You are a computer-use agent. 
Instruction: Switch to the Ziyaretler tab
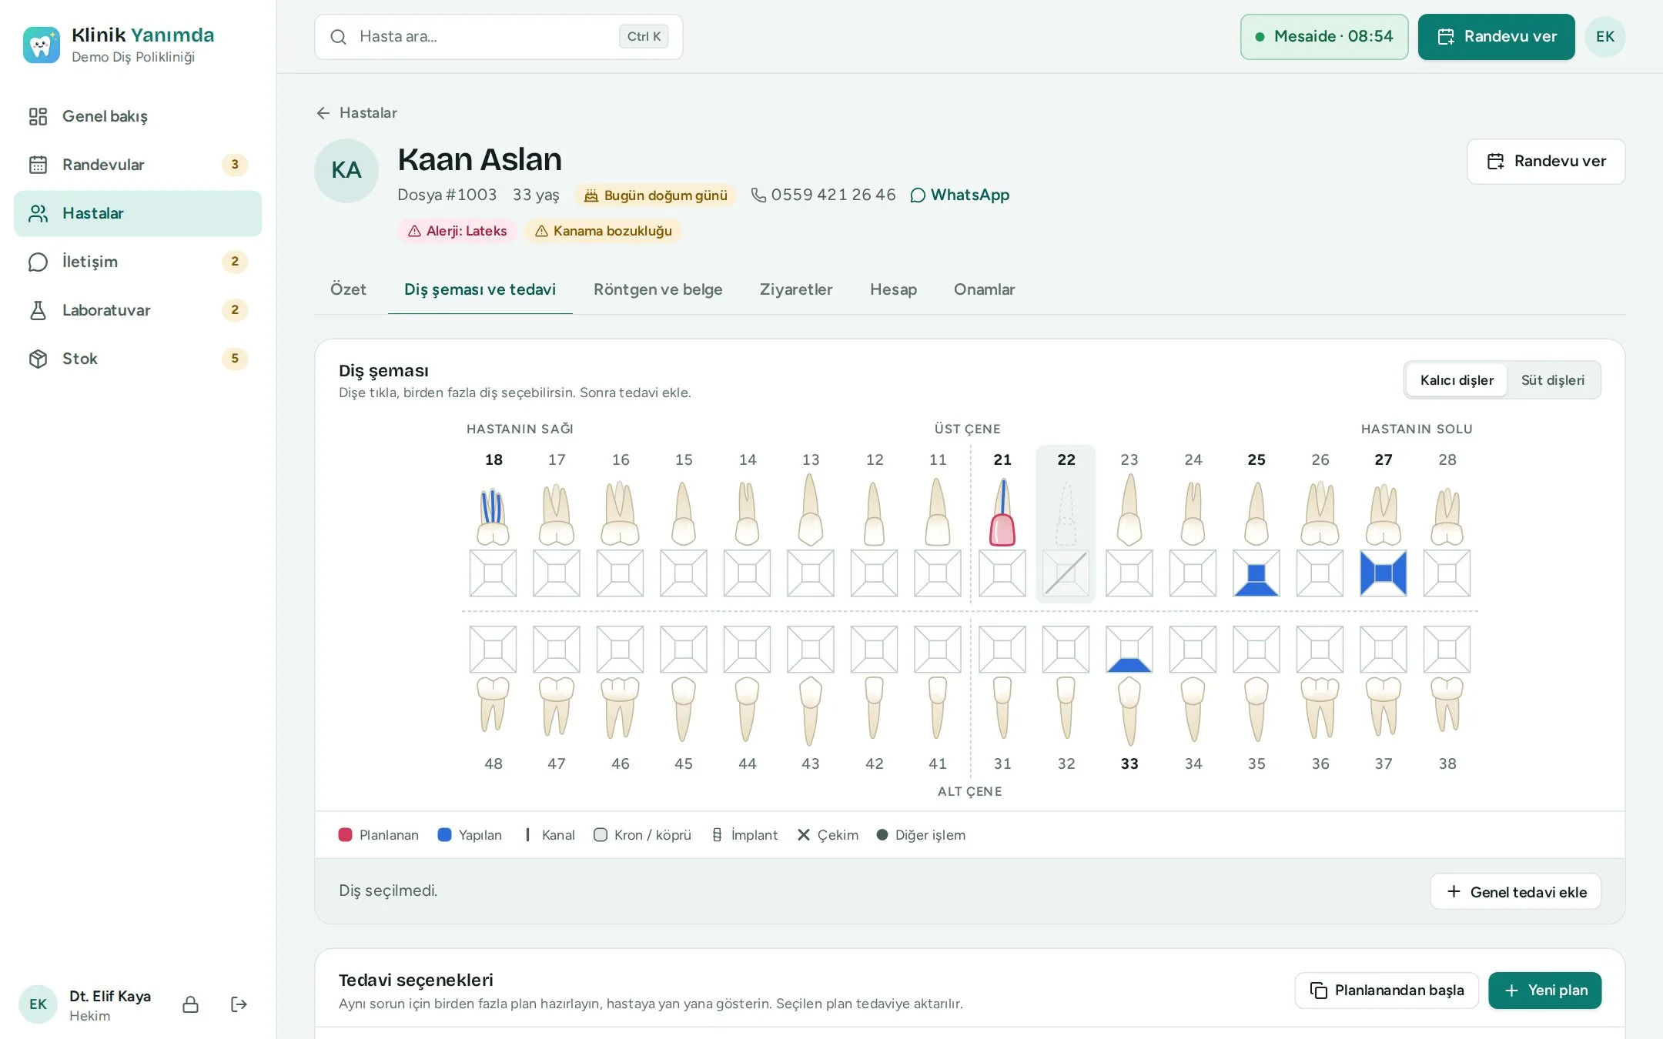tap(796, 289)
